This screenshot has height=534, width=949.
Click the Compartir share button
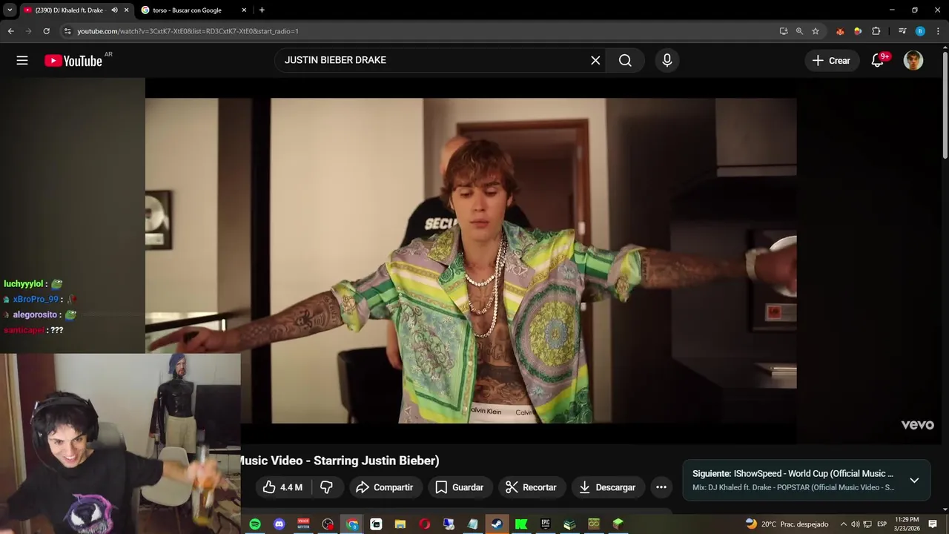(384, 487)
